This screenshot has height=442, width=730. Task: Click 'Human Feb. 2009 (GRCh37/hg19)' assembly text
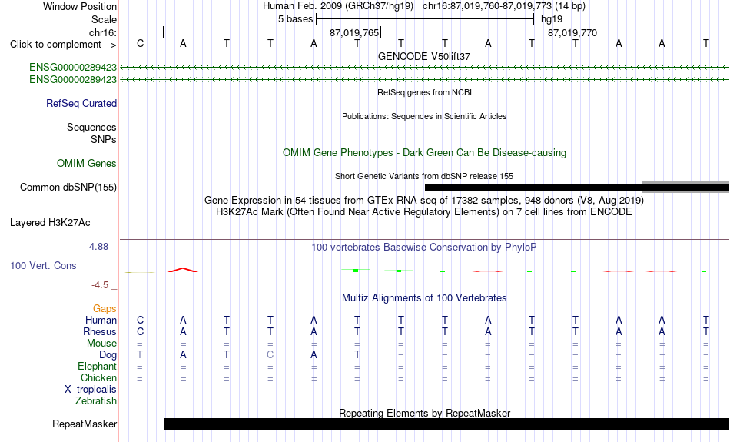coord(338,6)
